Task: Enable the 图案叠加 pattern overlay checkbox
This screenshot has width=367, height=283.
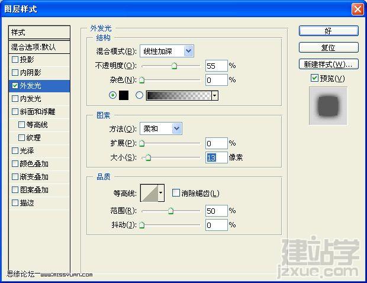Action: pyautogui.click(x=15, y=189)
